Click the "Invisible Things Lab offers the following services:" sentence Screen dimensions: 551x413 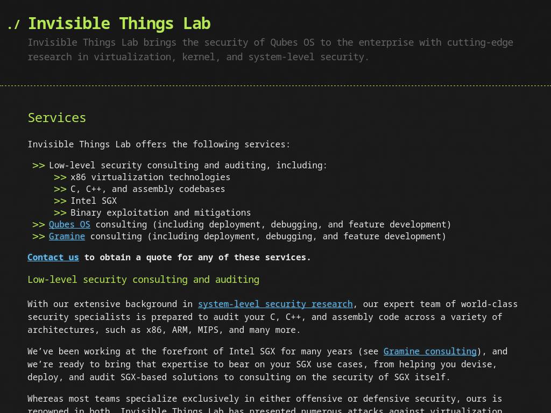pyautogui.click(x=159, y=144)
